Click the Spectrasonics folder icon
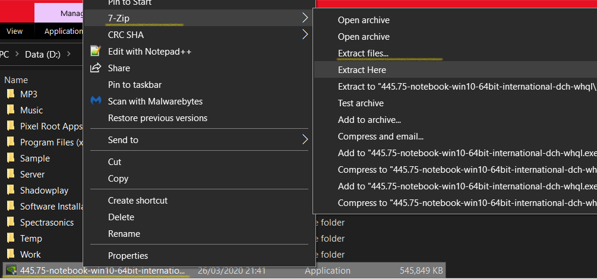The height and width of the screenshot is (279, 597). point(11,222)
